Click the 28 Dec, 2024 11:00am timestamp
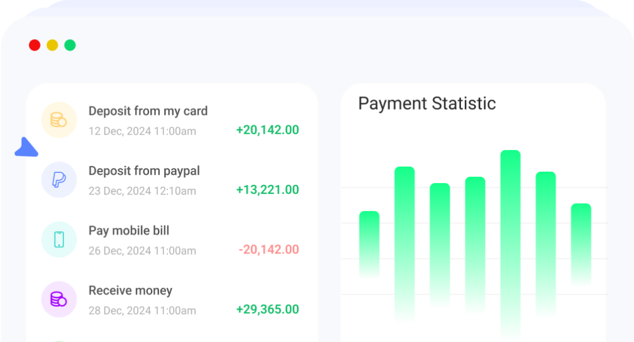Viewport: 634px width, 342px height. click(x=142, y=310)
